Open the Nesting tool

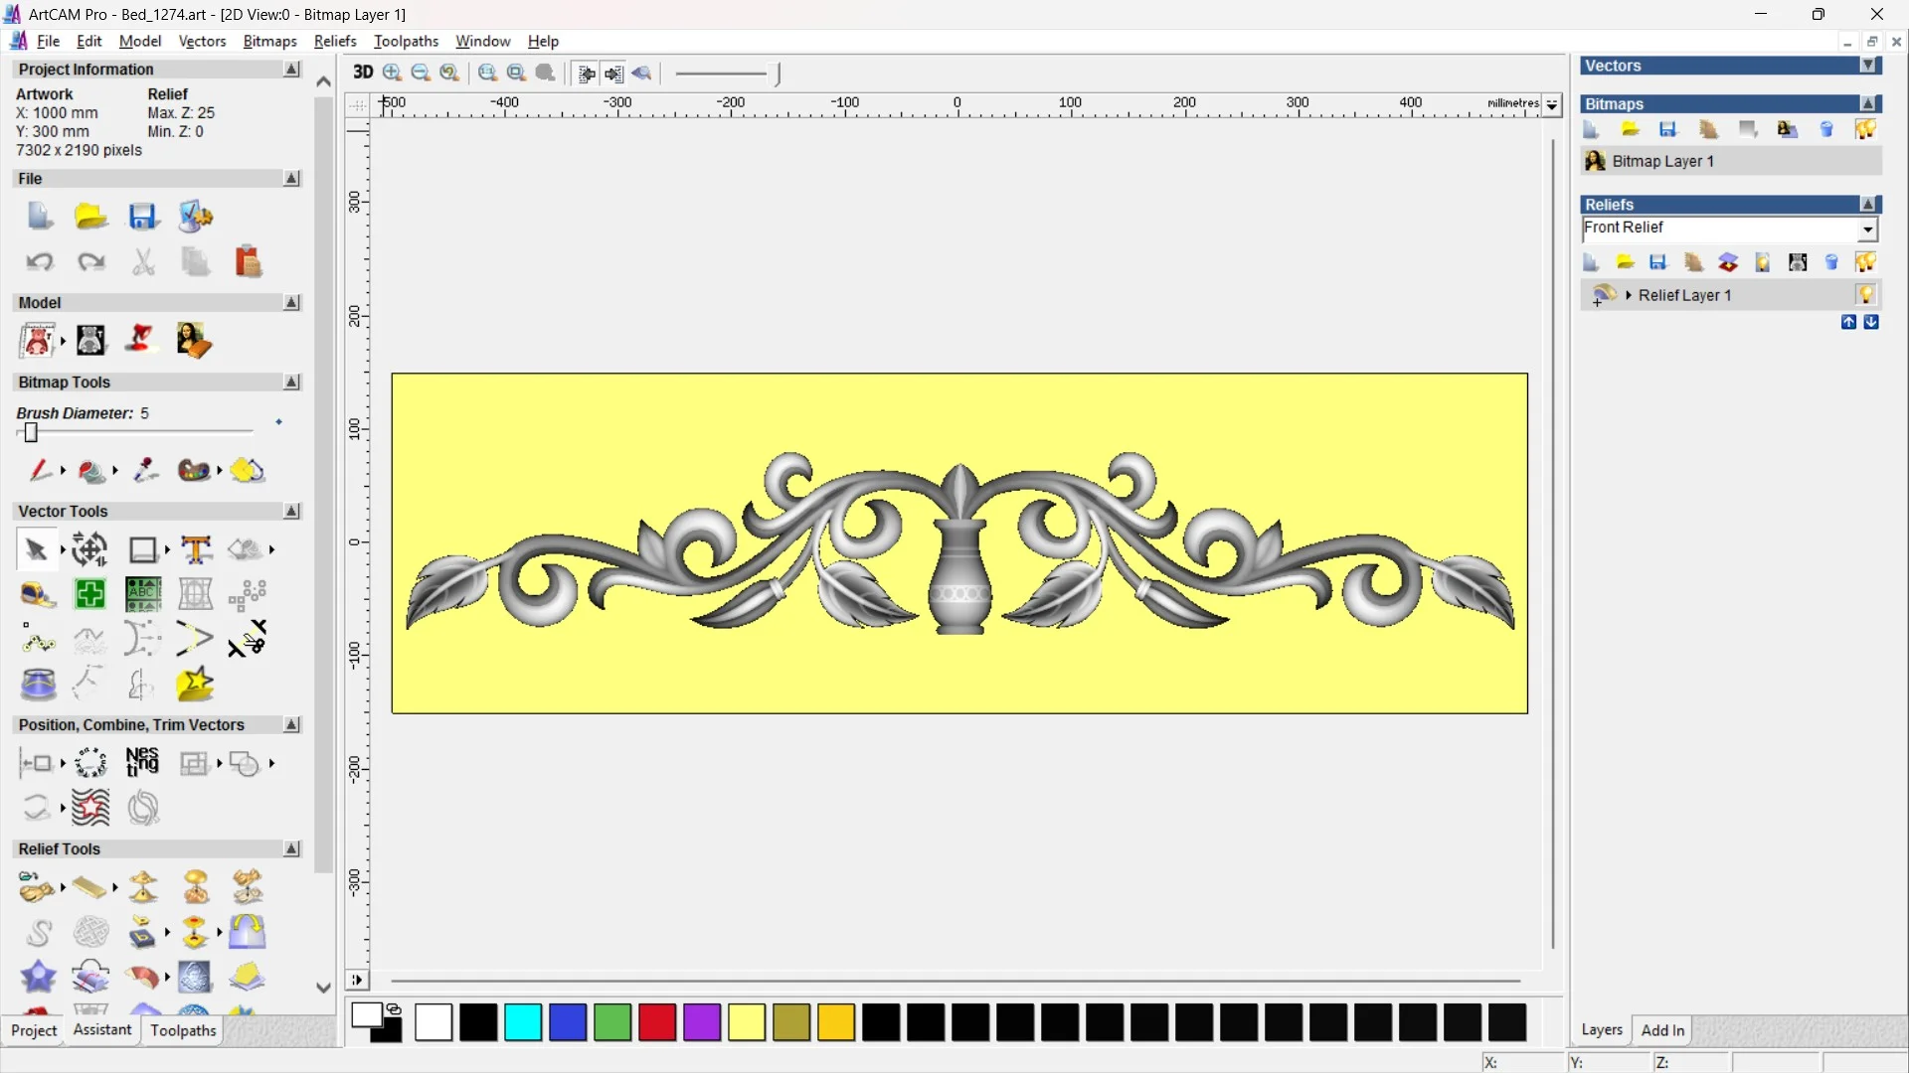[142, 763]
